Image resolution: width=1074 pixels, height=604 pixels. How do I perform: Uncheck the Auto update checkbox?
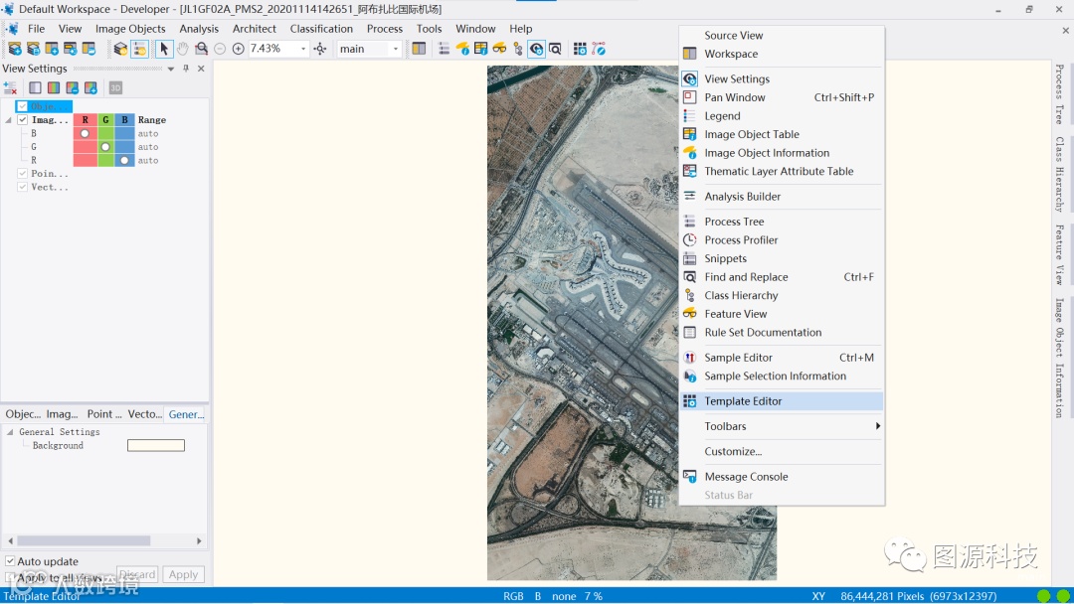pos(11,561)
